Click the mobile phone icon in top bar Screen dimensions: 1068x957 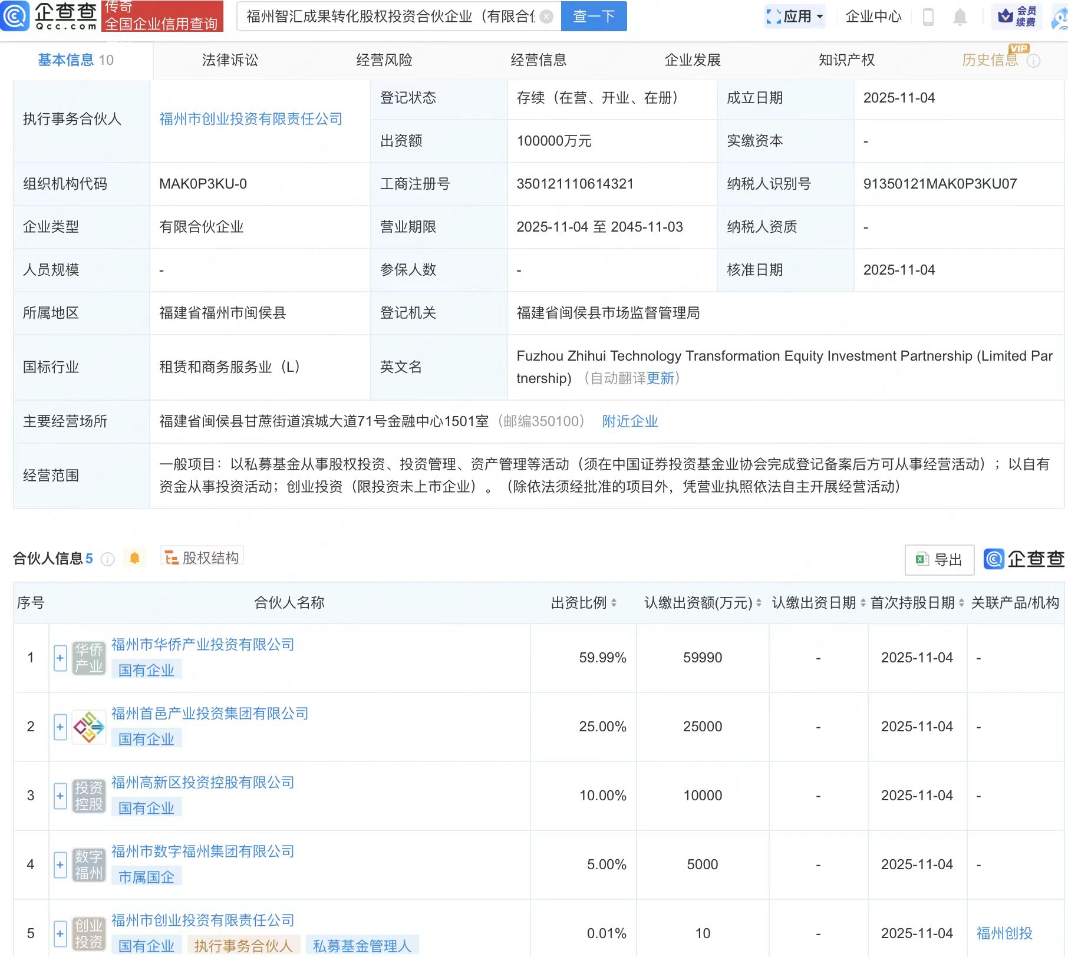click(928, 16)
